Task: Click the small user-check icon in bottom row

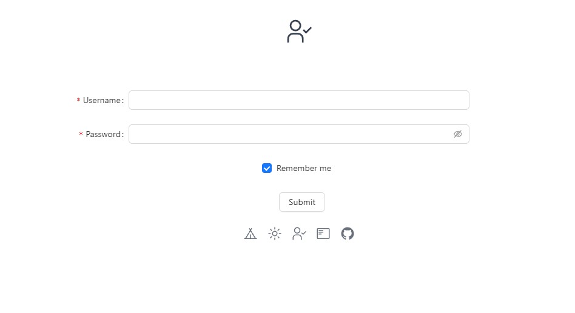Action: coord(299,234)
